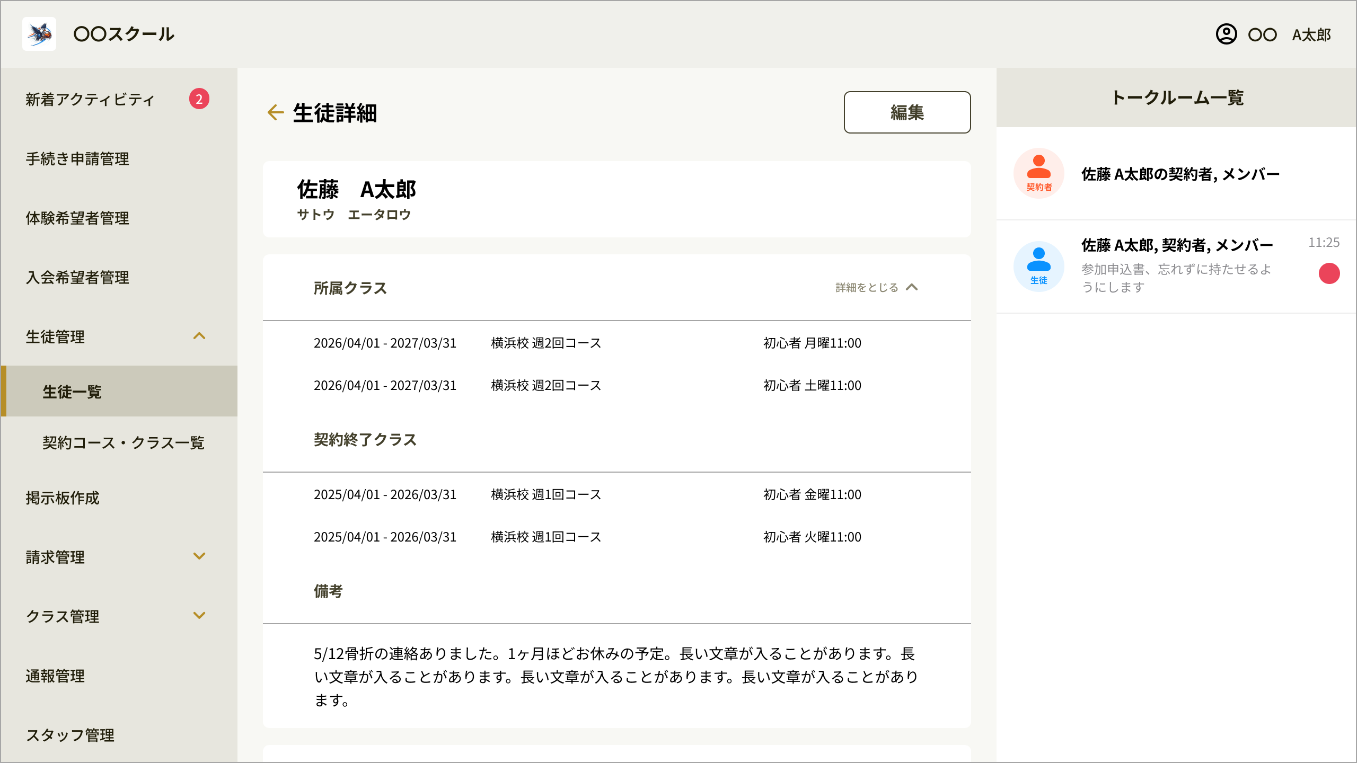Click the student name 佐藤 A太郎 heading
The width and height of the screenshot is (1357, 763).
(356, 189)
